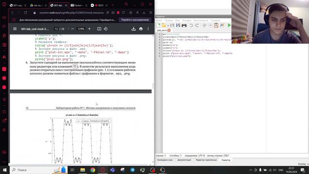Viewport: 309px width, 174px height.
Task: Open a new browser tab with plus
Action: (112, 5)
